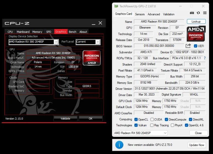The image size is (213, 154).
Task: Click the 'Polaris' code name value
Action: (x=38, y=62)
